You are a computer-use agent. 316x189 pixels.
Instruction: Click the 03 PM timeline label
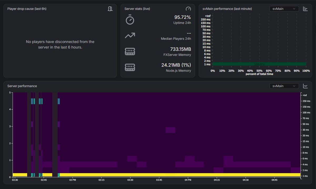pos(73,180)
